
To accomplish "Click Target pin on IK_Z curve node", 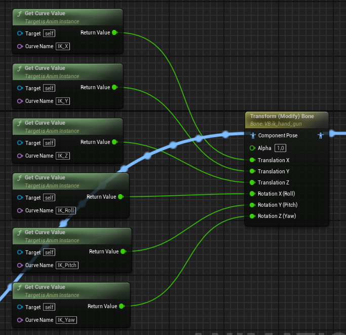I will click(x=20, y=143).
